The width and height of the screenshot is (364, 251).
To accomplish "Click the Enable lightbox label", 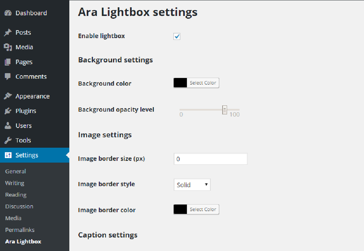I will tap(102, 36).
